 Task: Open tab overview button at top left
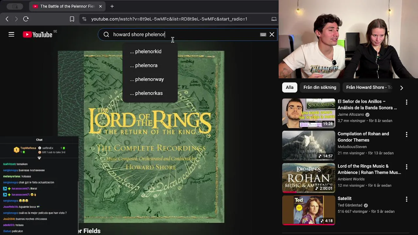click(15, 6)
